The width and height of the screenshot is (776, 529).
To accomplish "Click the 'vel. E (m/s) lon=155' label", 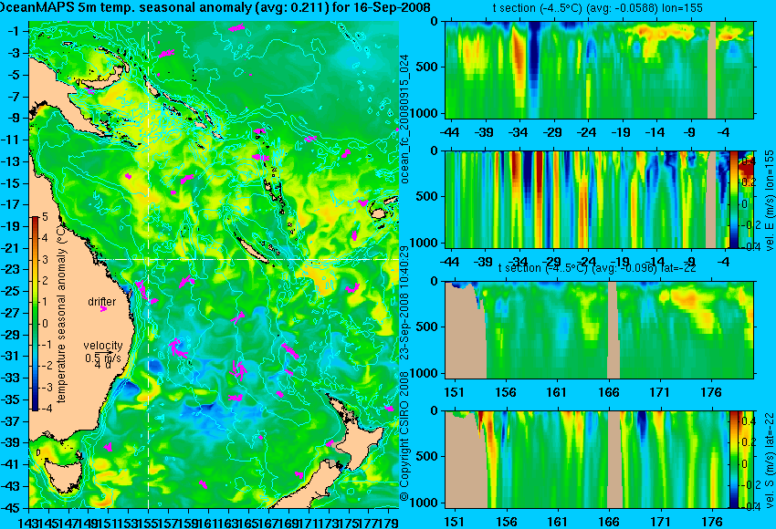I will (x=769, y=200).
